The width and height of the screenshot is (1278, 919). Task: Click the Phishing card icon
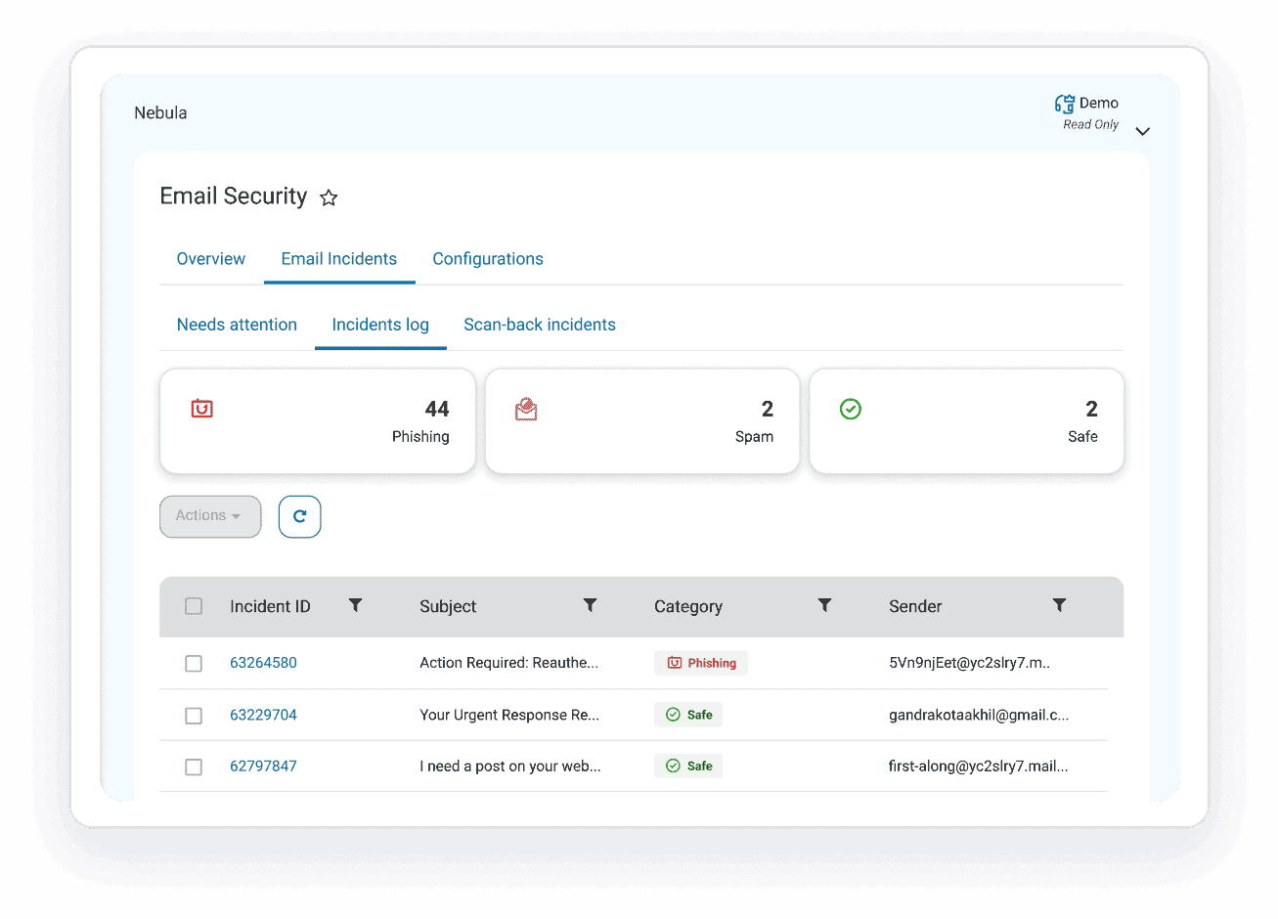point(202,409)
